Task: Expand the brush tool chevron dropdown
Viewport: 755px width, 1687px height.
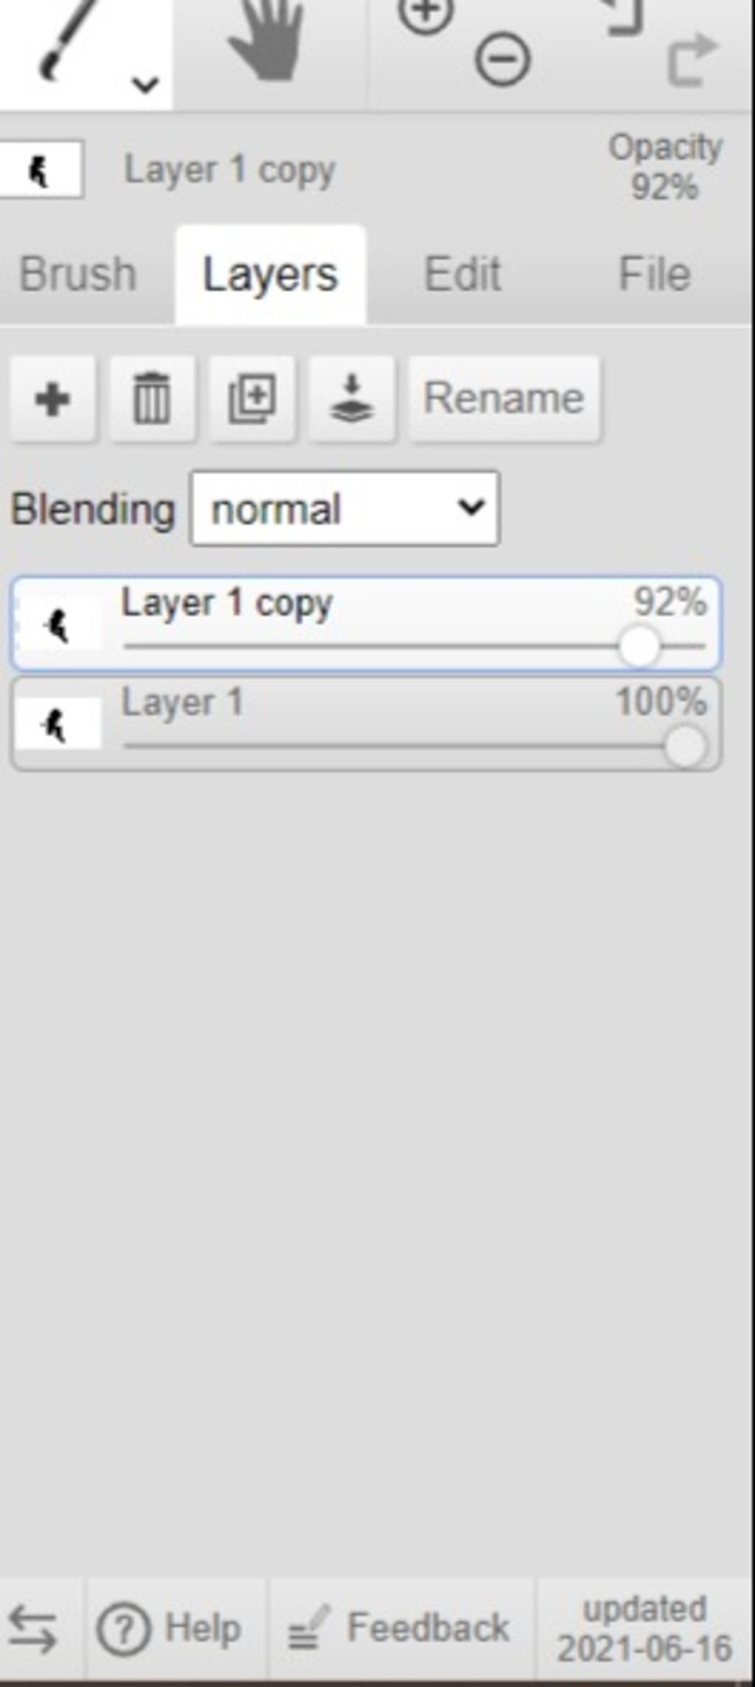Action: (x=145, y=84)
